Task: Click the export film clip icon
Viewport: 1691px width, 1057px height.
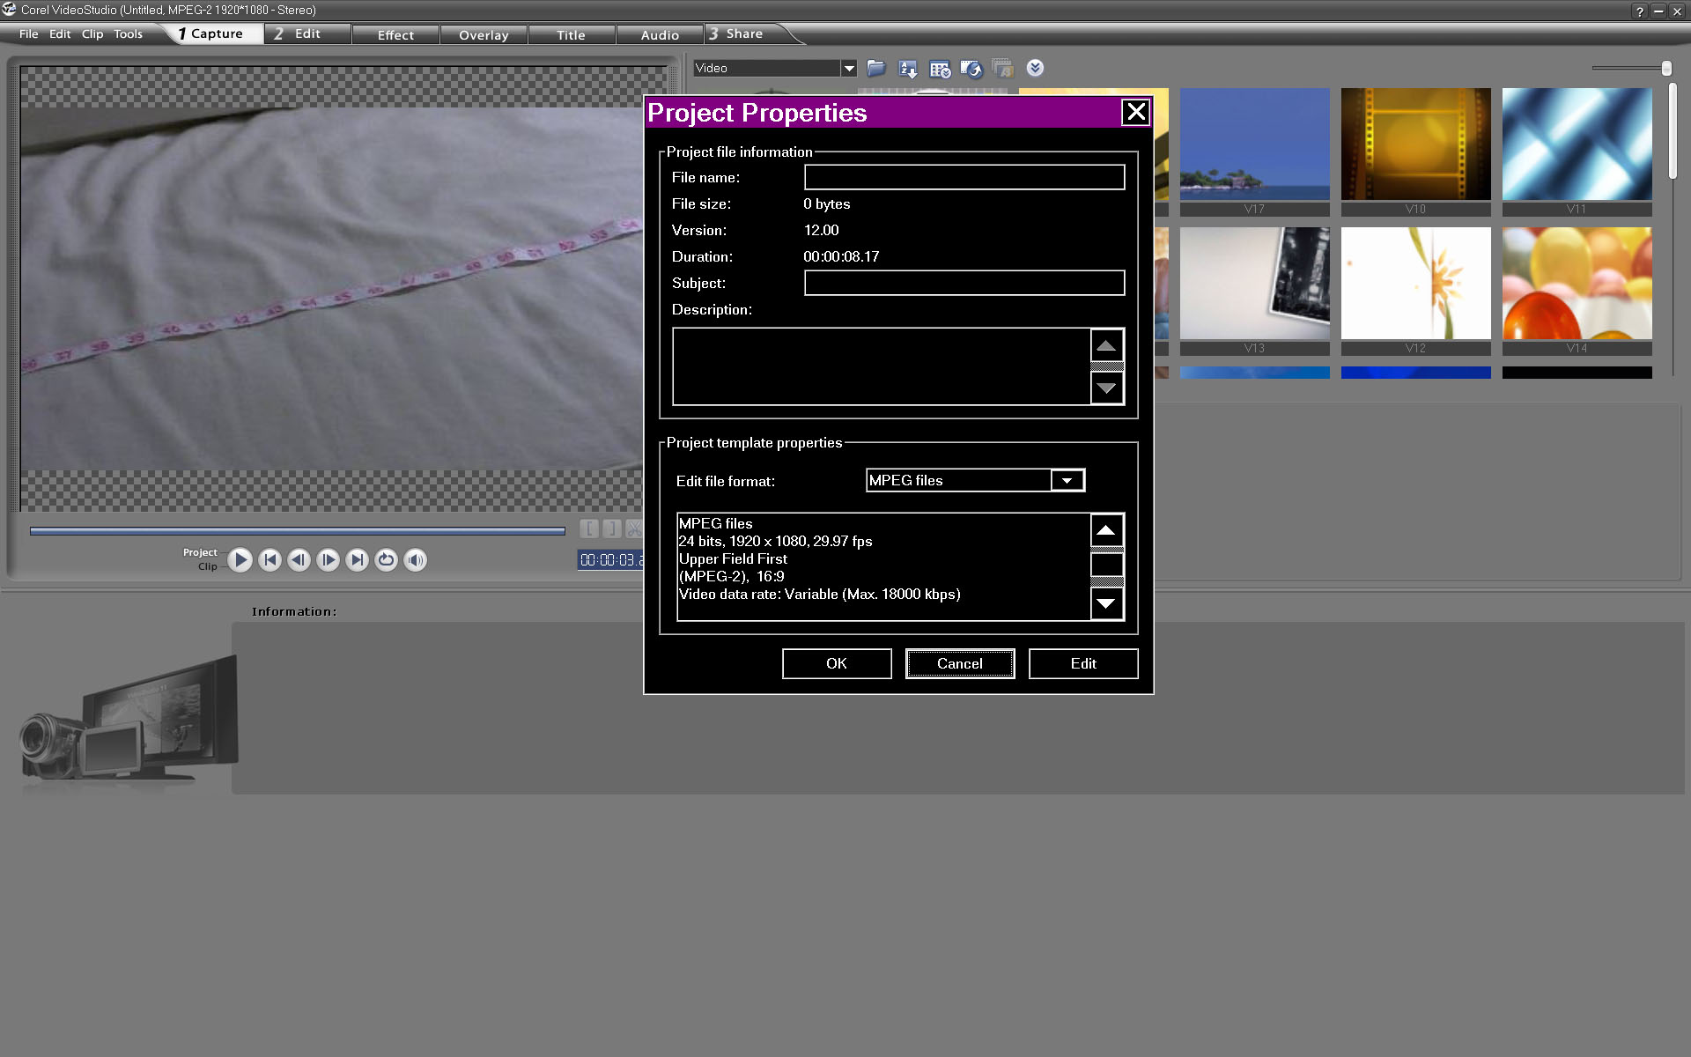Action: pos(971,68)
